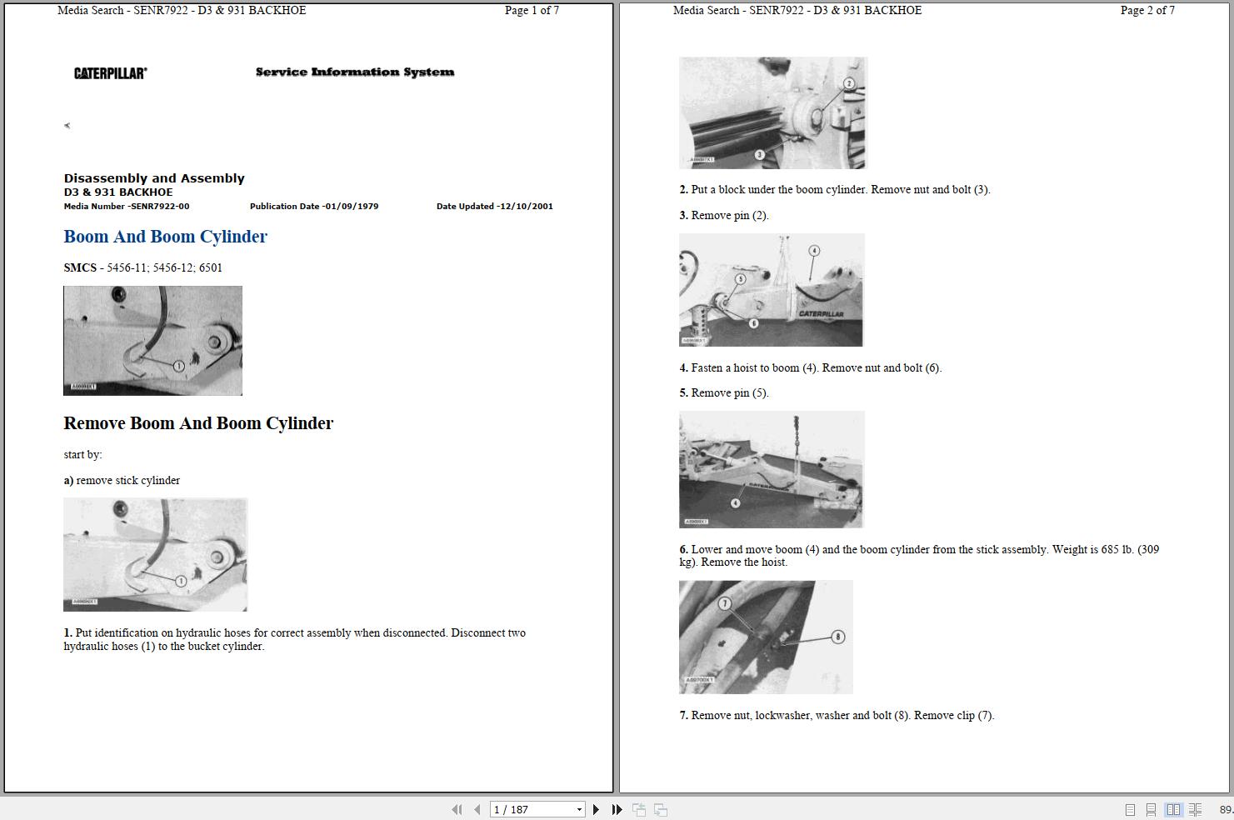Skip to the last page using double-arrow icon
The height and width of the screenshot is (820, 1234).
617,809
